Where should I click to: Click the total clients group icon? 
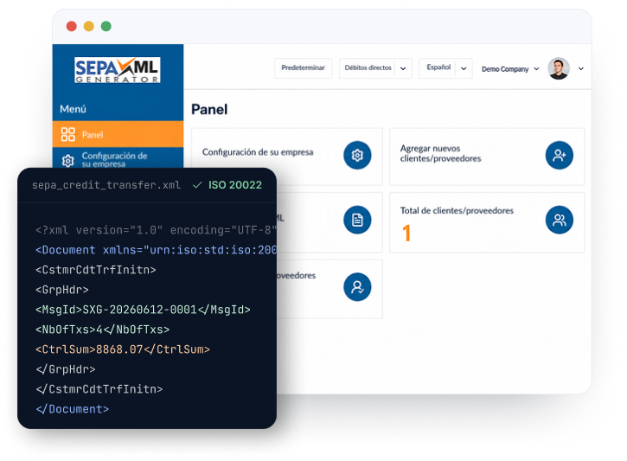tap(559, 220)
